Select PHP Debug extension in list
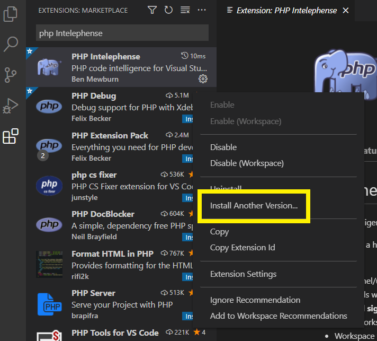Screen dimensions: 377x341 tap(110, 107)
